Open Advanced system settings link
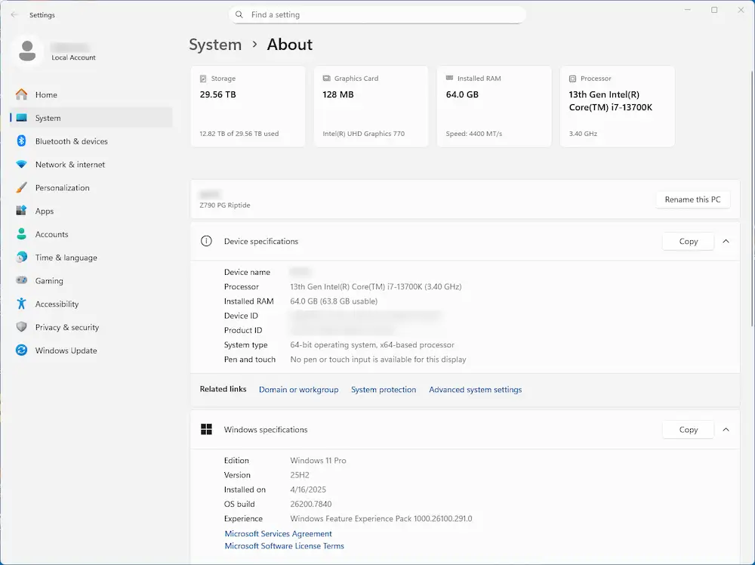This screenshot has width=755, height=565. pos(476,390)
